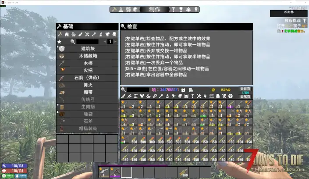Select the food spoon recipe category
The image size is (309, 179).
(x=94, y=34)
